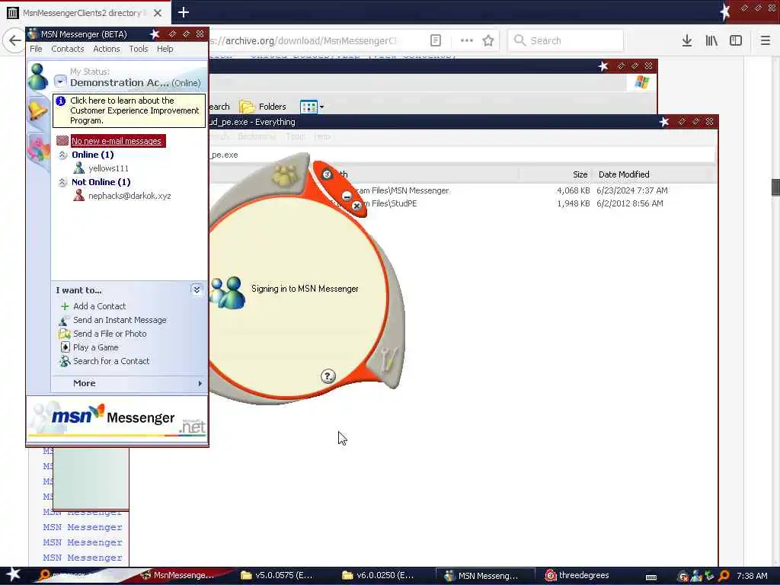Click the round minus button on threedegrees window
Viewport: 780px width, 585px height.
347,196
